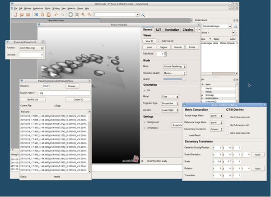Image resolution: width=271 pixels, height=197 pixels.
Task: Open the Interactive Quality dropdown
Action: (175, 73)
